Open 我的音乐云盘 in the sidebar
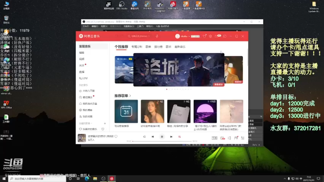Viewport: 324px width, 182px height. tap(88, 104)
